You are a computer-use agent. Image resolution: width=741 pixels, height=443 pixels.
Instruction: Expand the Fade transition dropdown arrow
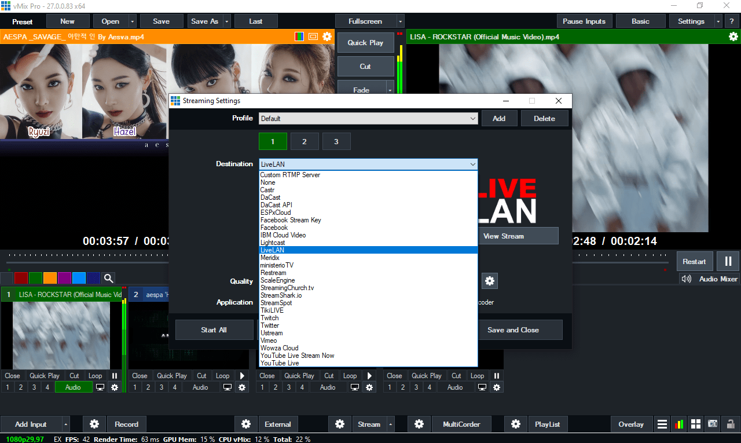point(390,90)
